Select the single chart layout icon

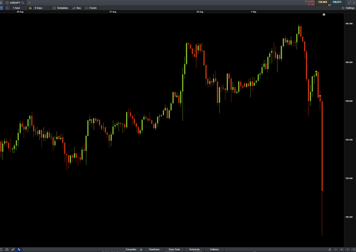[x=2, y=8]
